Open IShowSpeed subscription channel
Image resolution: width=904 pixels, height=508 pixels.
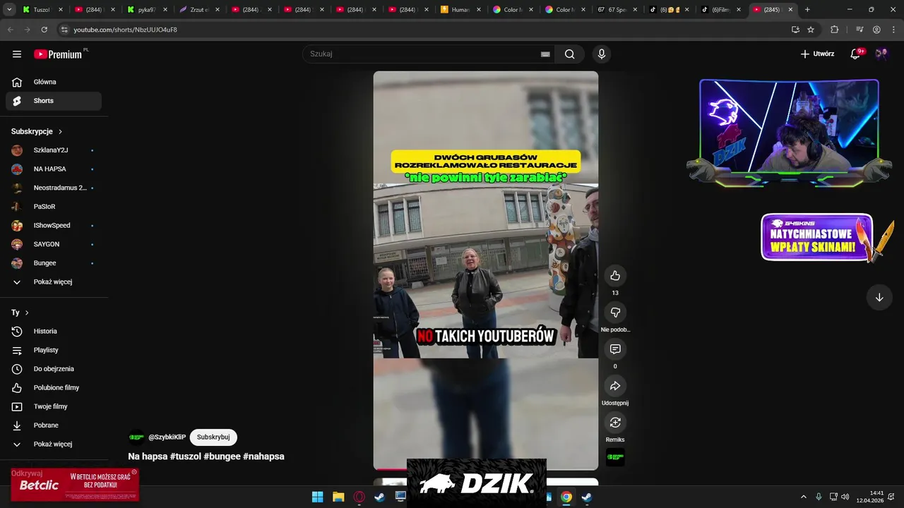54,225
